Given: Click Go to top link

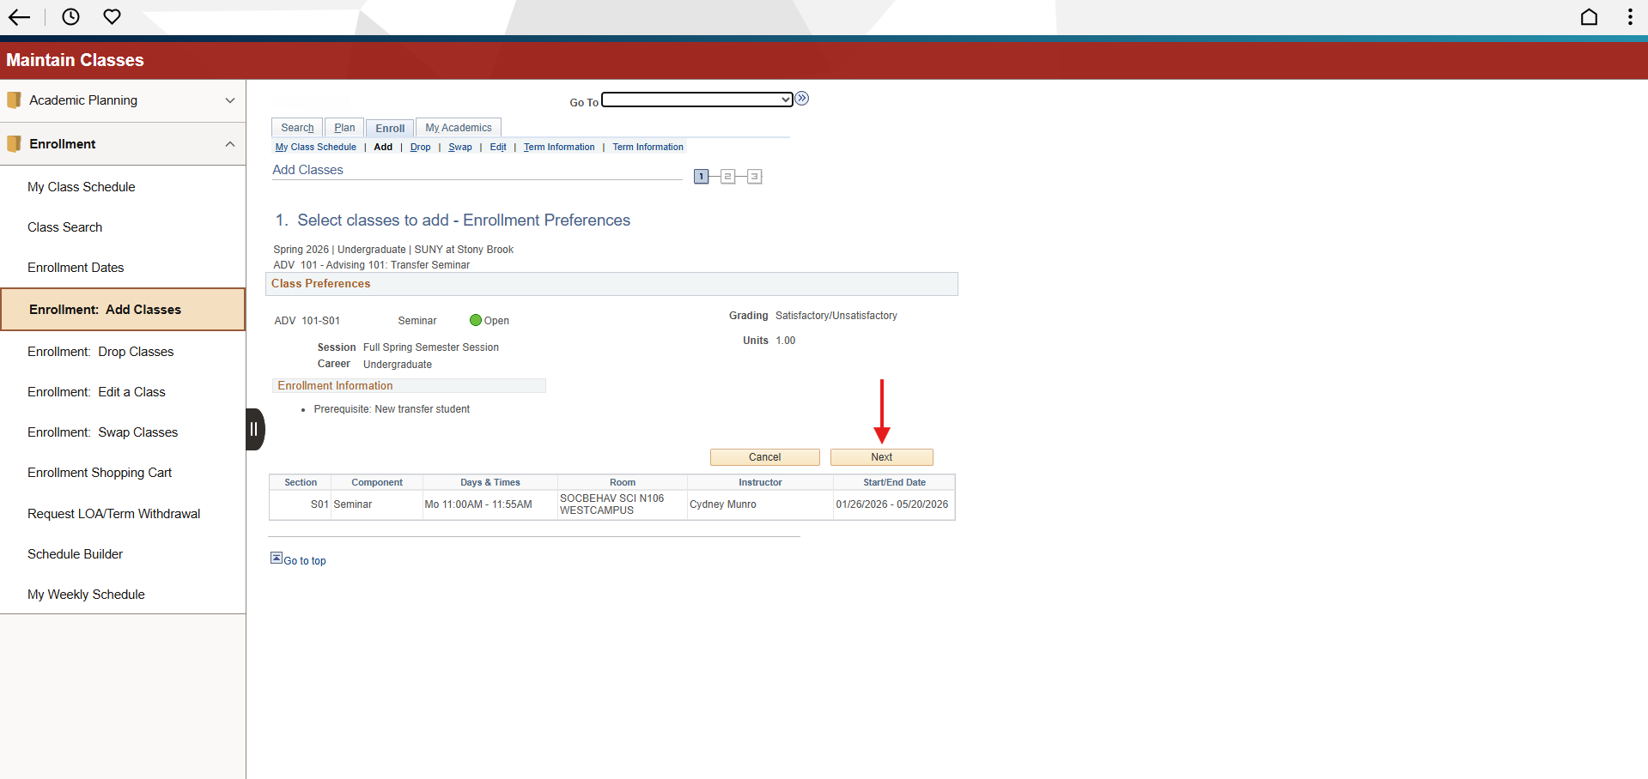Looking at the screenshot, I should (x=305, y=561).
